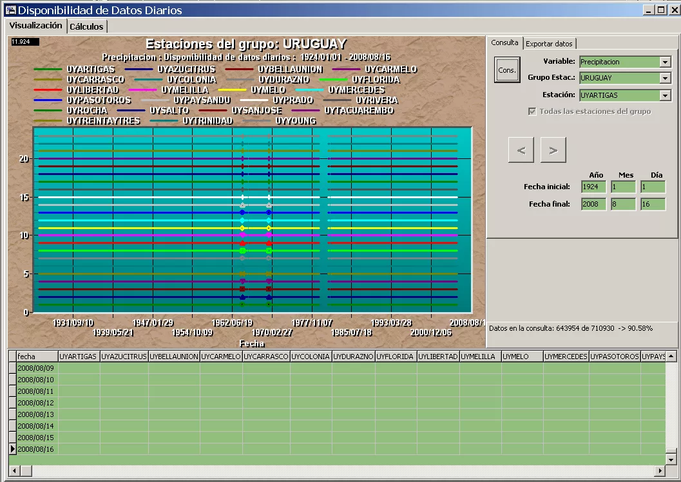Image resolution: width=681 pixels, height=482 pixels.
Task: Select the UYARTIGAS column header
Action: pyautogui.click(x=79, y=356)
